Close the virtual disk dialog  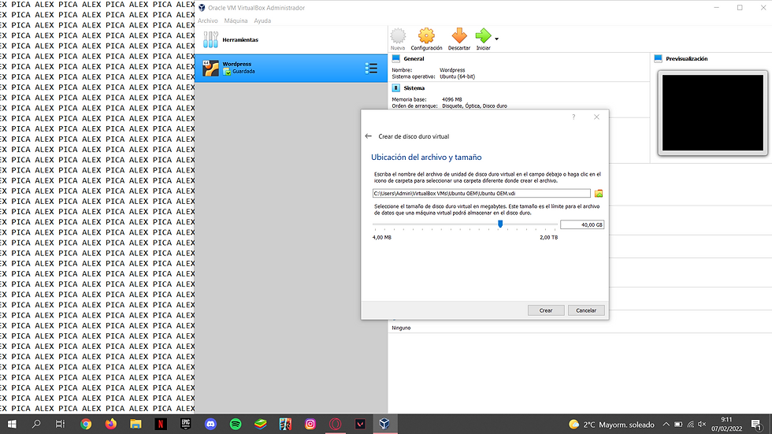(x=597, y=117)
